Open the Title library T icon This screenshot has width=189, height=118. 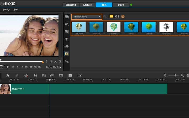[x=66, y=39]
